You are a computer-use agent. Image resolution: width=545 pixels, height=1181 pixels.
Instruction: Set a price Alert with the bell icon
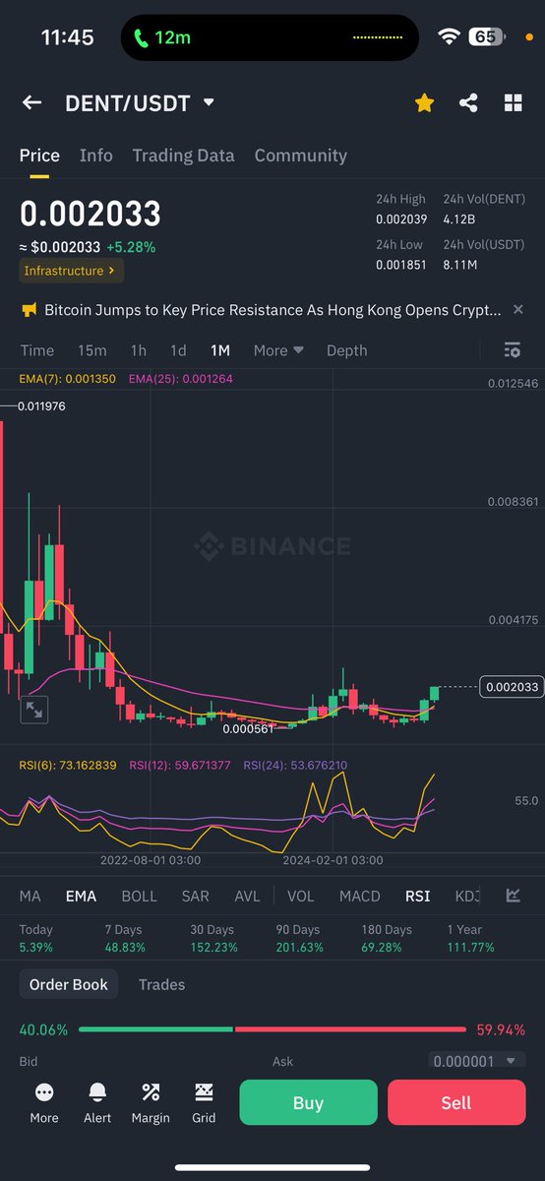pos(97,1102)
